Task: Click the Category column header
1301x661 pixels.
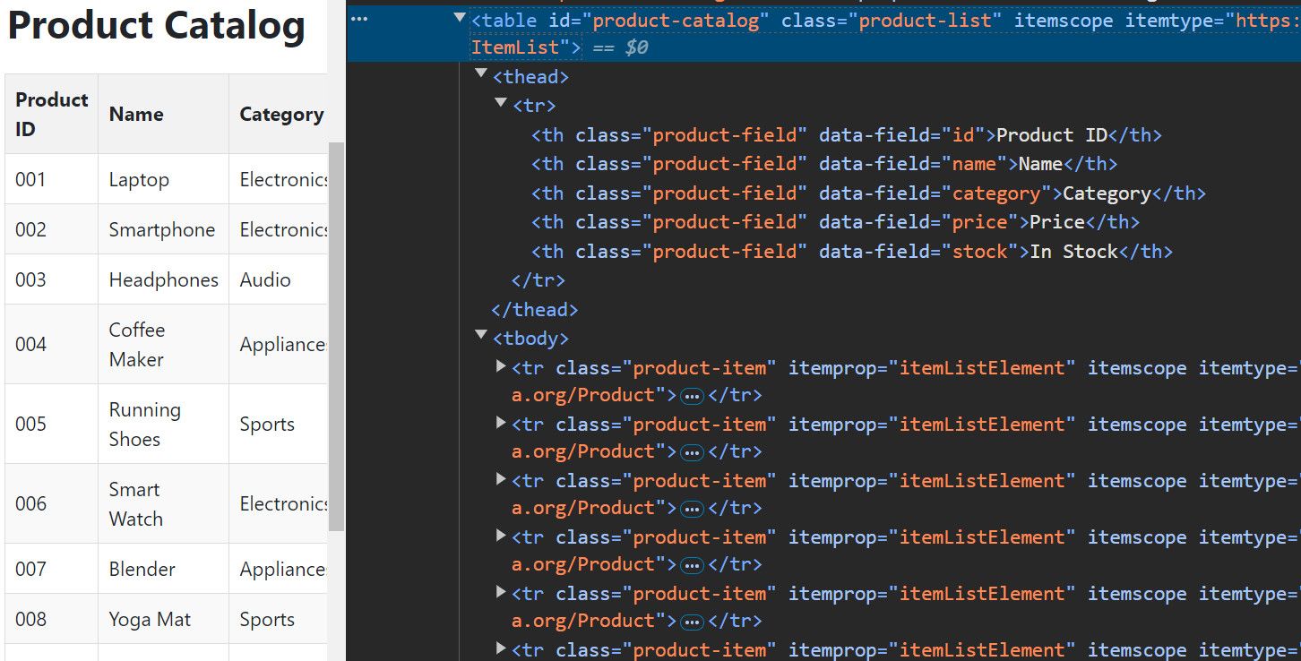Action: click(280, 114)
